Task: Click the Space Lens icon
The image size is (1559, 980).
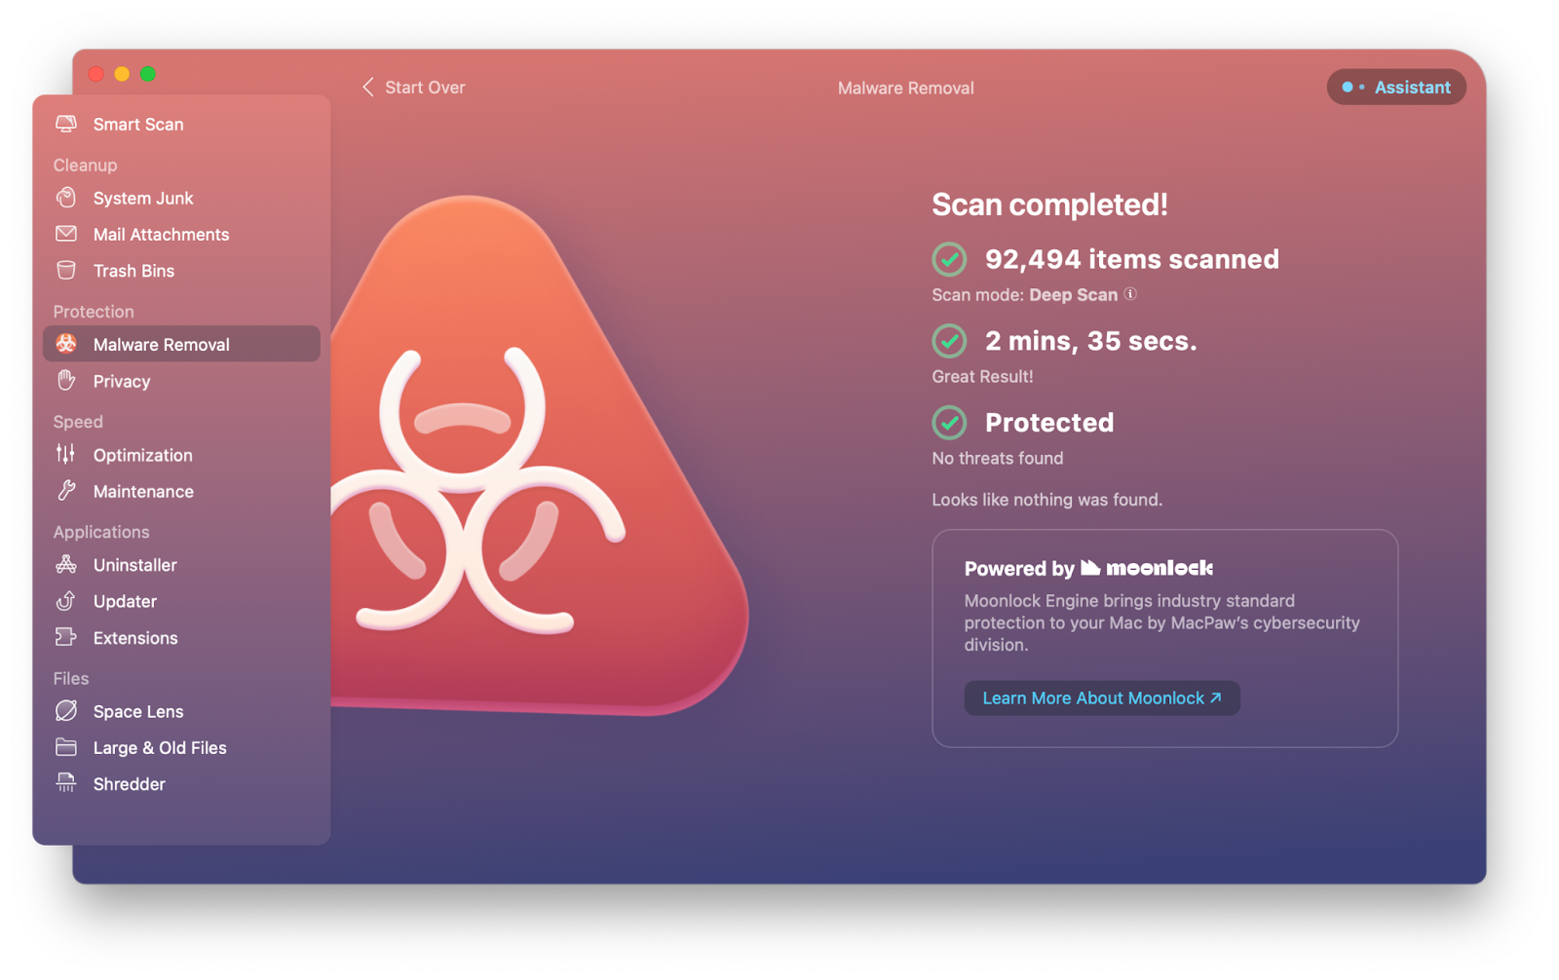Action: point(66,711)
